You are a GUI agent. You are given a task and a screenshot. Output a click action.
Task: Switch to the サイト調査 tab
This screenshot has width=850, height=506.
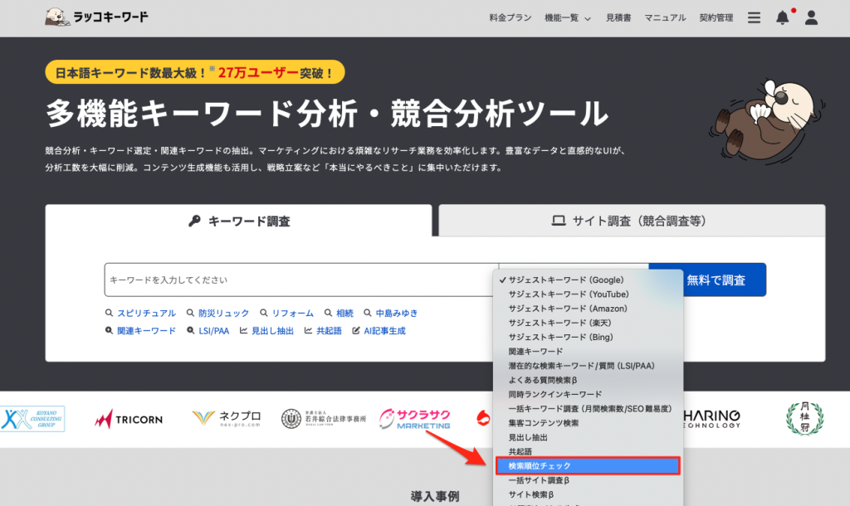(x=631, y=221)
